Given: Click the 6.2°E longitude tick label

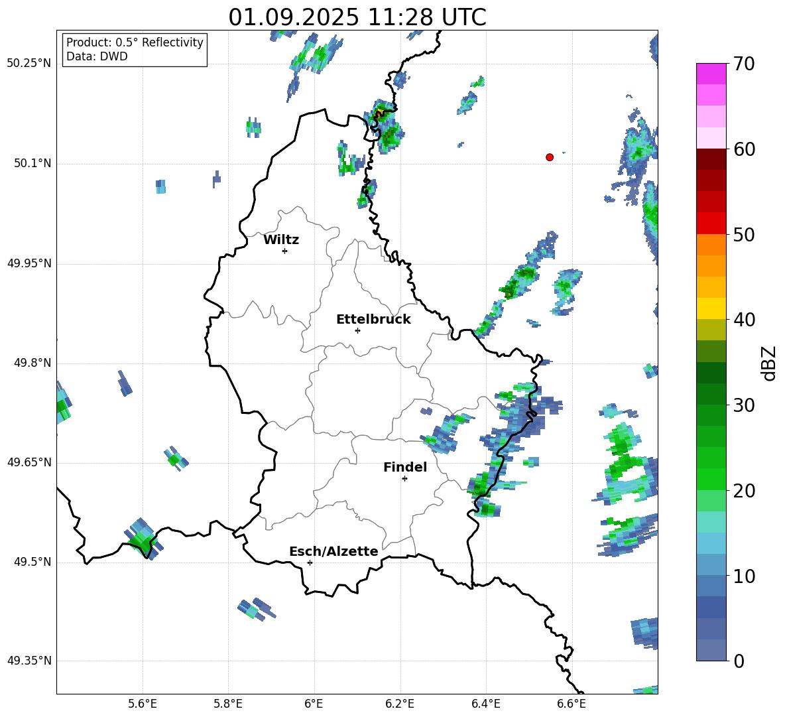Looking at the screenshot, I should [400, 704].
